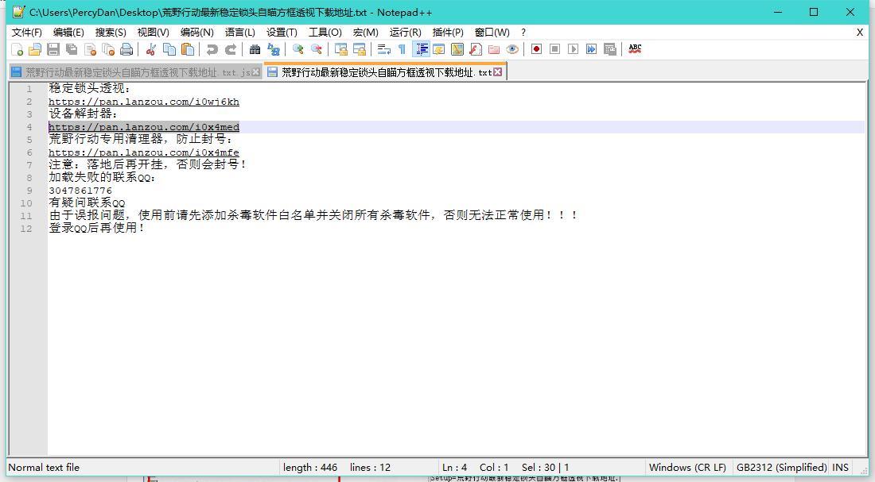This screenshot has width=875, height=482.
Task: Toggle word wrap toolbar icon
Action: point(384,49)
